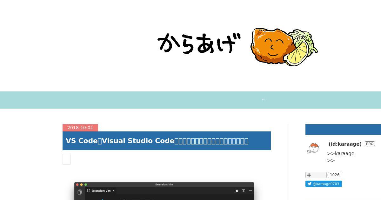Open the 2018-10-01 date link

pyautogui.click(x=80, y=128)
